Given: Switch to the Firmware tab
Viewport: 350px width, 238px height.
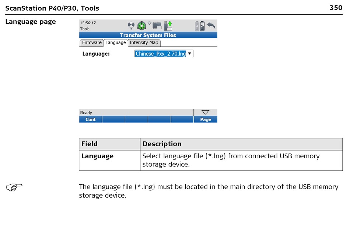Looking at the screenshot, I should point(91,43).
